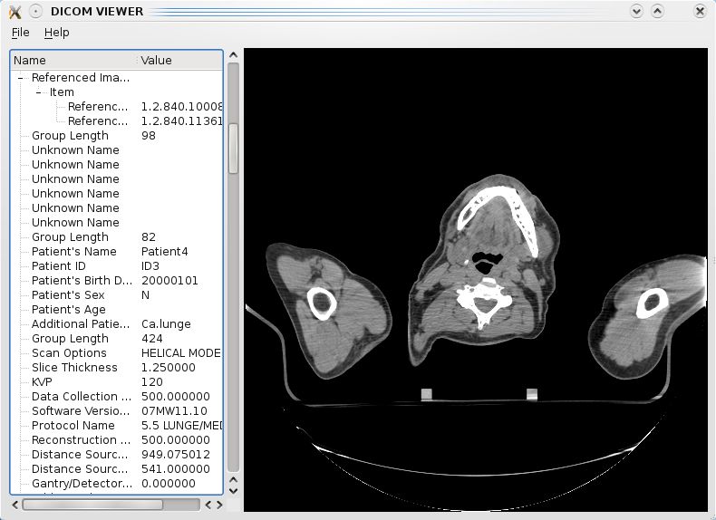Select the Patient's Sex row

pyautogui.click(x=116, y=295)
